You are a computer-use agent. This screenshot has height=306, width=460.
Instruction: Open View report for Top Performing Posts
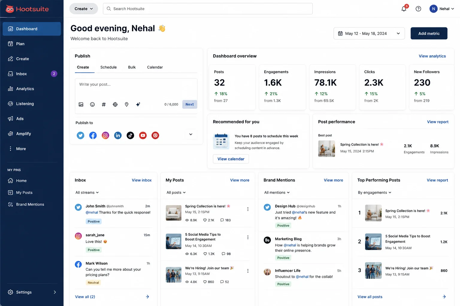pos(437,180)
